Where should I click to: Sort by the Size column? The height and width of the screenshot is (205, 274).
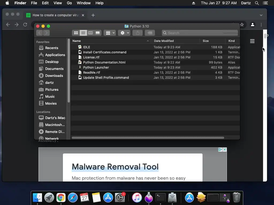coord(212,41)
